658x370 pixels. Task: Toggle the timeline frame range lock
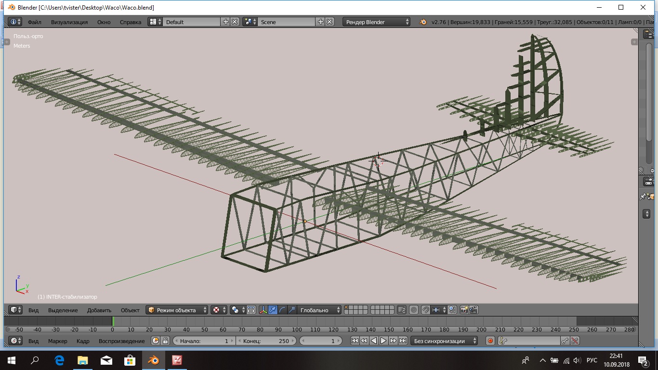165,341
